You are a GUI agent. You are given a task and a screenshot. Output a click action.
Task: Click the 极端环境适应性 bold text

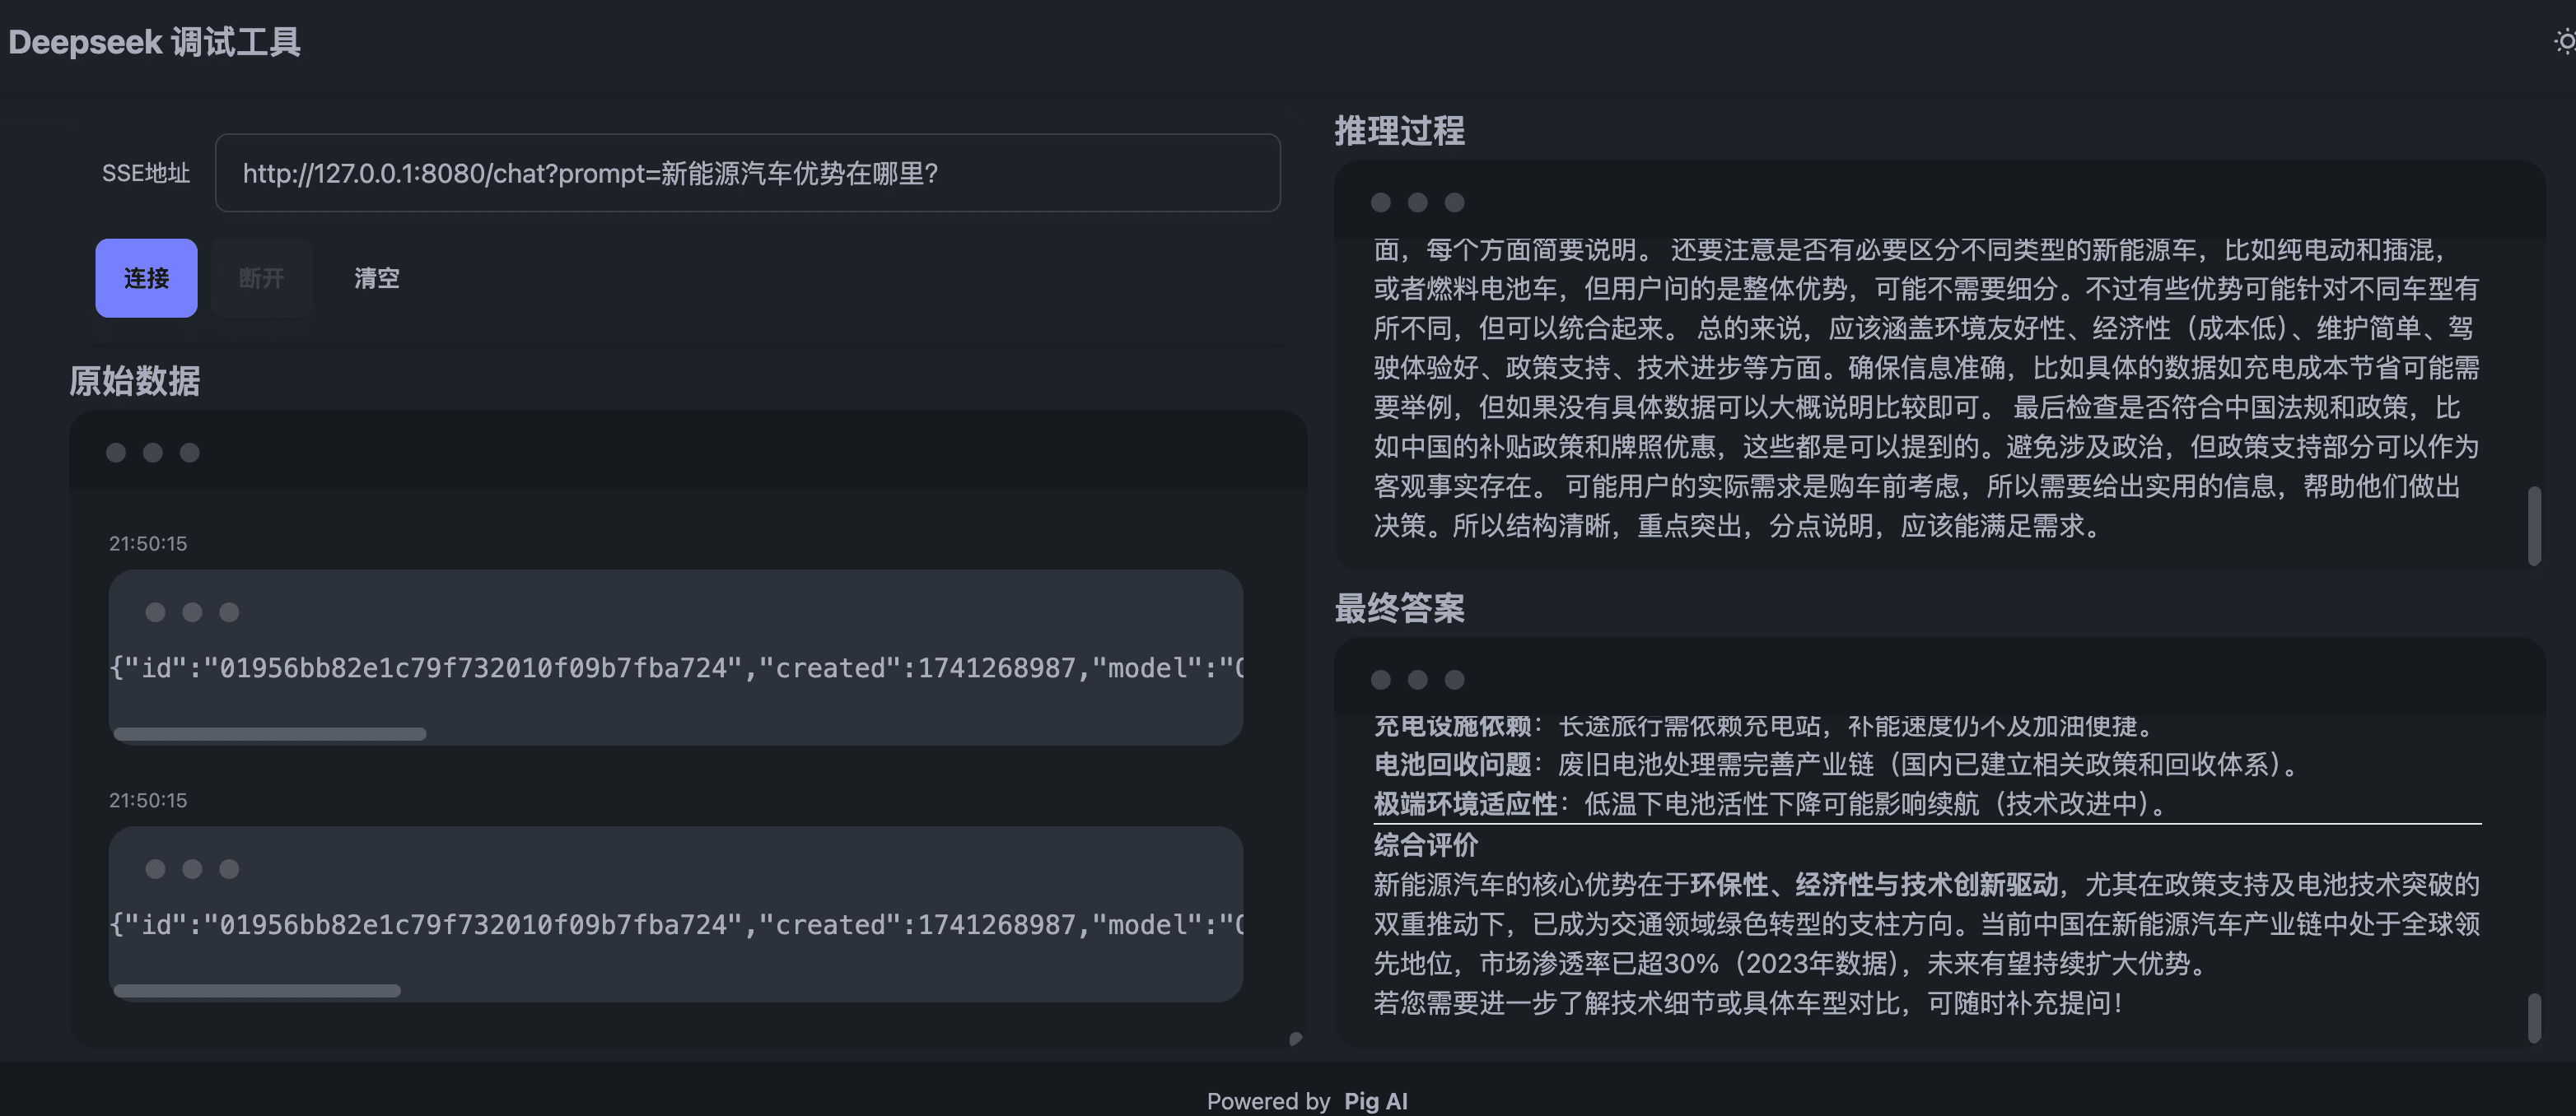[x=1465, y=803]
